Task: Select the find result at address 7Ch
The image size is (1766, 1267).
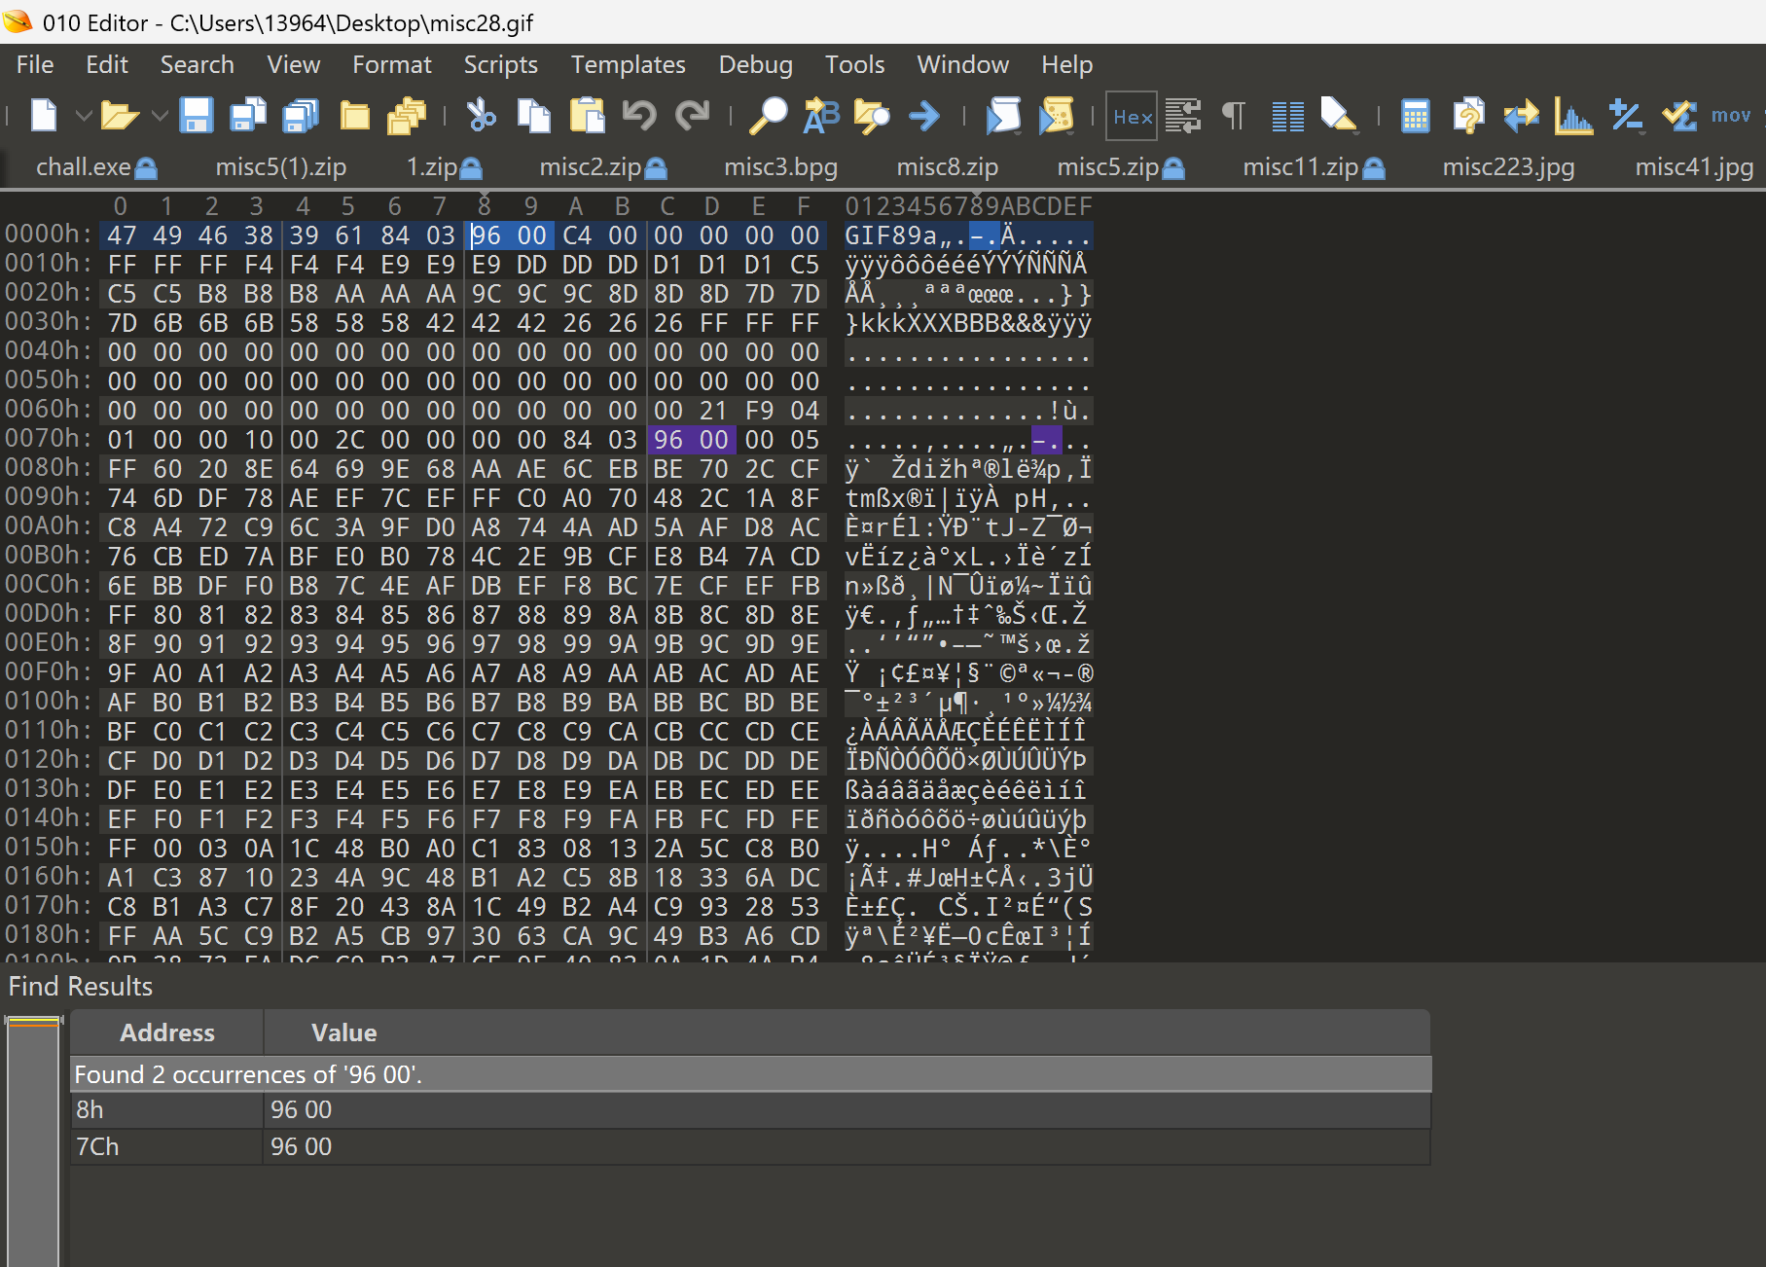Action: (750, 1147)
